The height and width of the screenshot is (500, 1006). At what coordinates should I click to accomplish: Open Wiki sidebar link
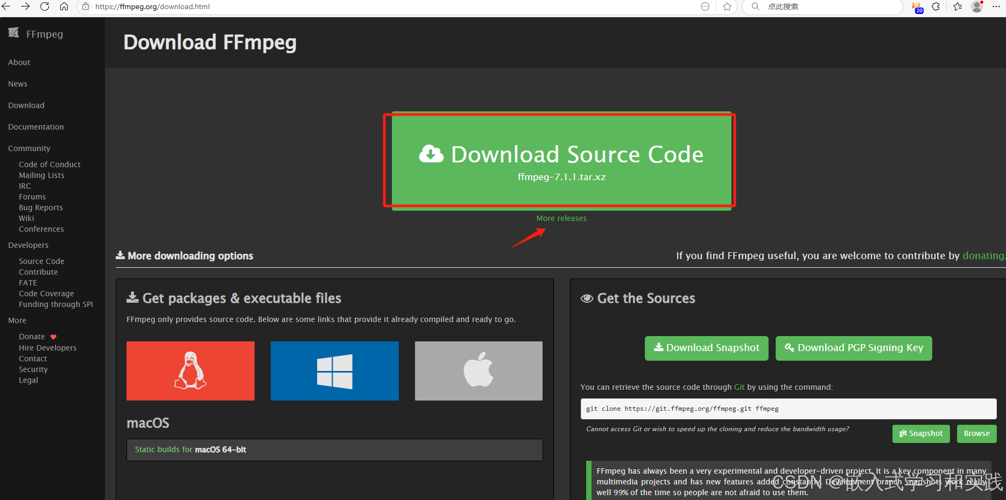pyautogui.click(x=26, y=218)
